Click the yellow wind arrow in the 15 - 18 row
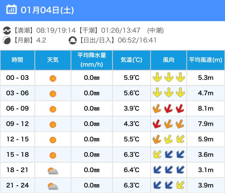 click(157, 155)
